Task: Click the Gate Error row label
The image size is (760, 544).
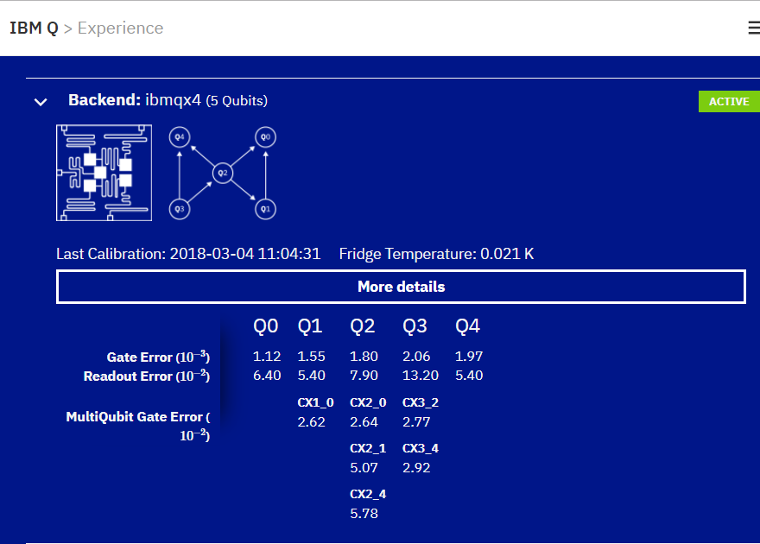Action: [158, 357]
